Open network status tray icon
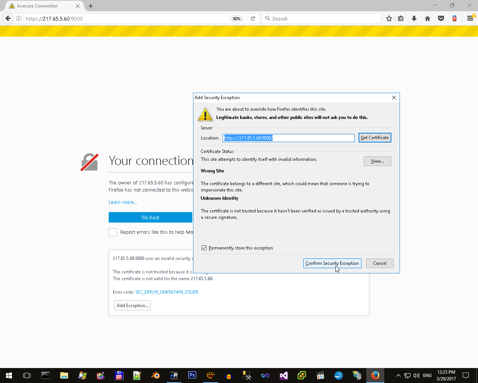Viewport: 478px width, 383px height. tap(407, 376)
